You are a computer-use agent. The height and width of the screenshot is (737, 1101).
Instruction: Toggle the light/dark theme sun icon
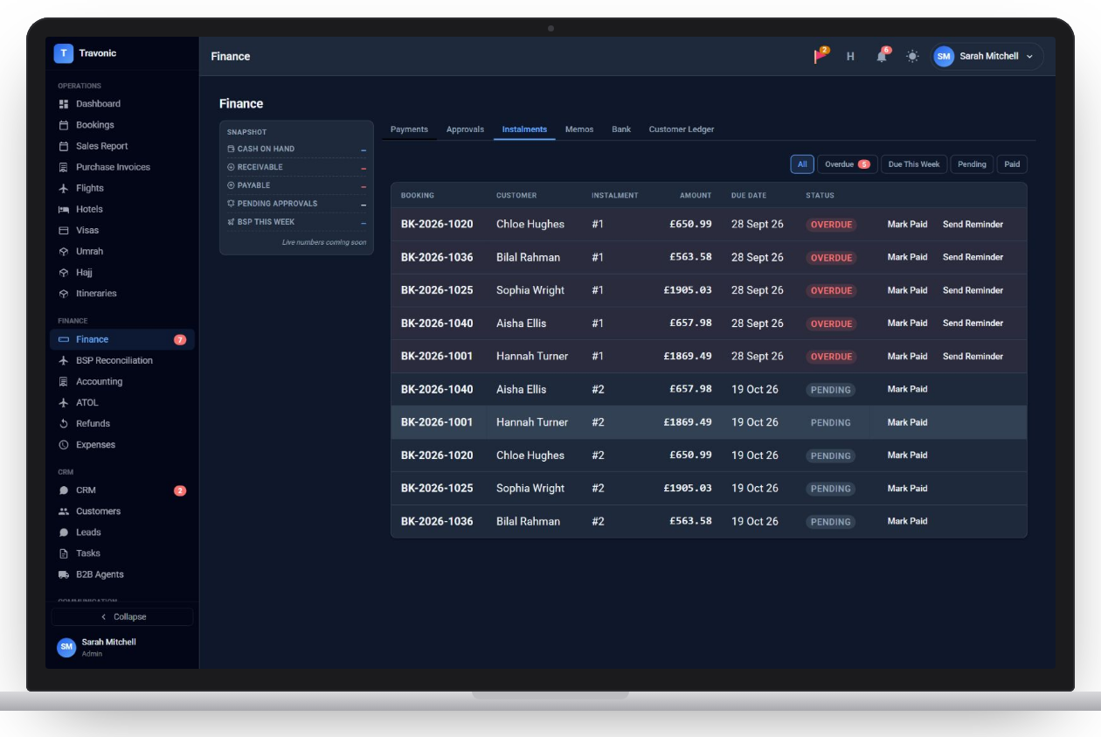pos(912,56)
